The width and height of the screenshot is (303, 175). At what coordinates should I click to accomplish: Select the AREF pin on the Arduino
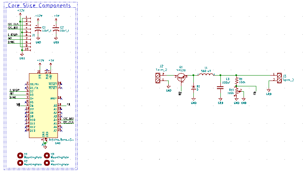[53, 98]
